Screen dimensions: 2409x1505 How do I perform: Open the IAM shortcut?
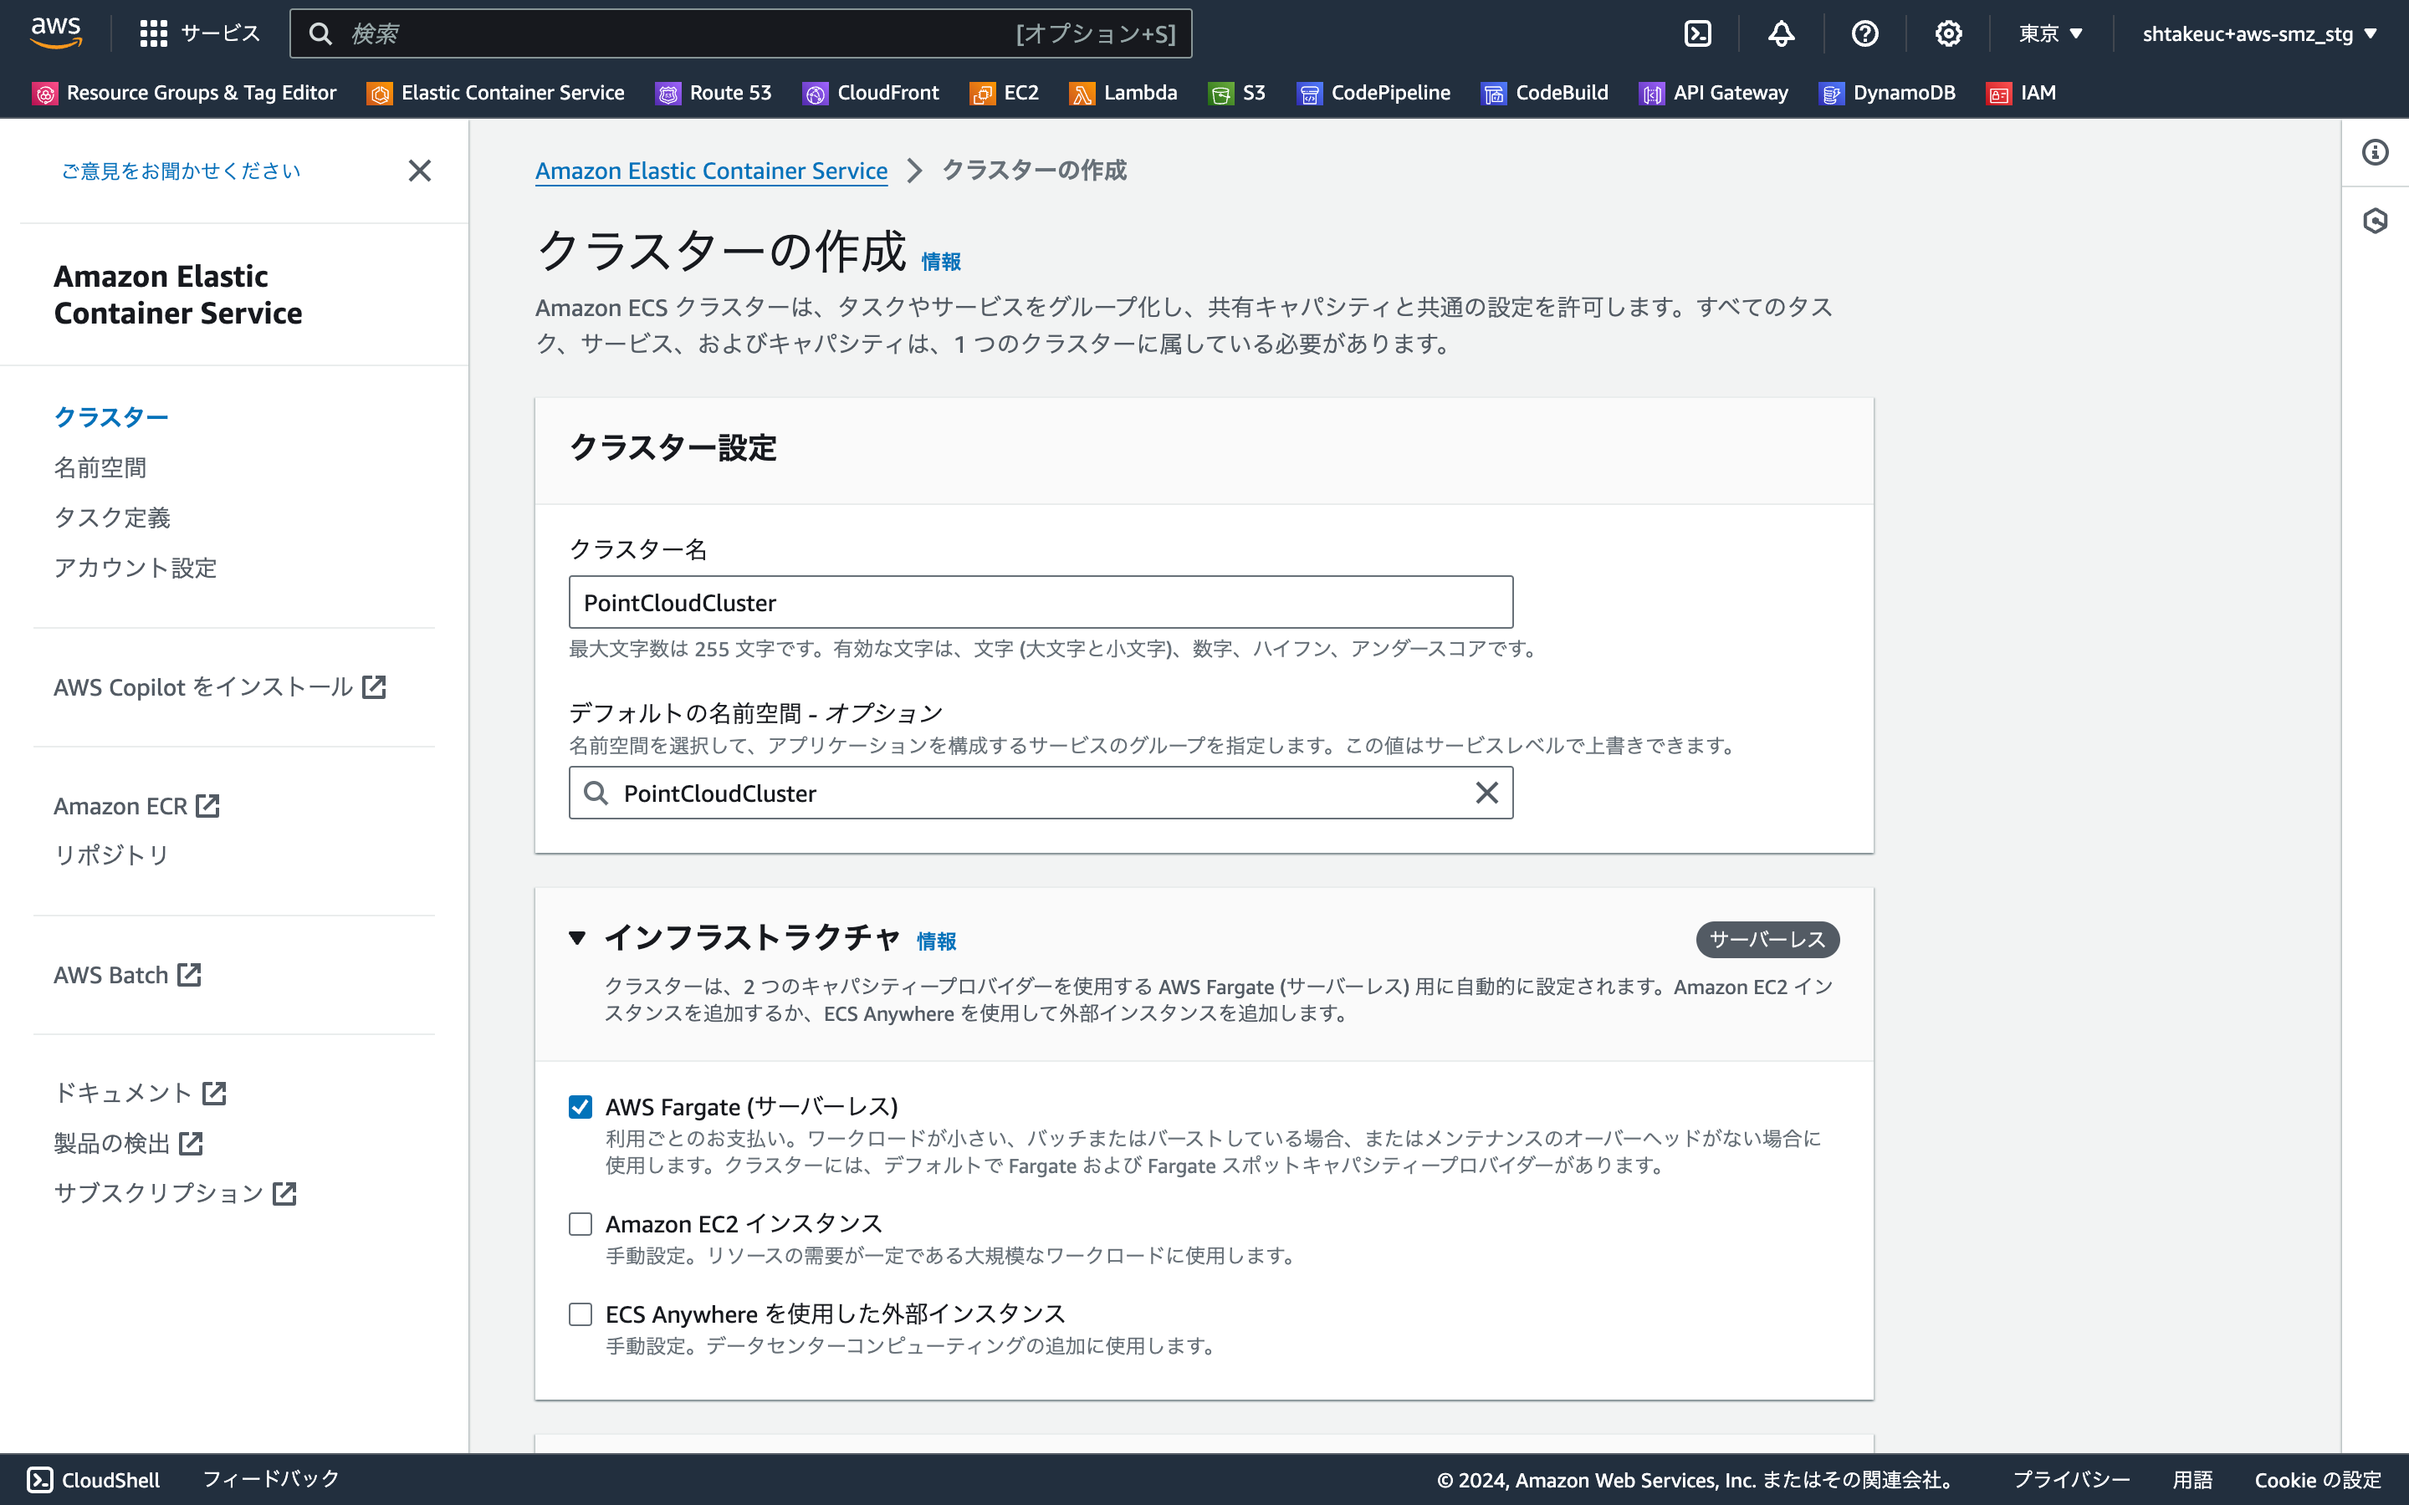coord(2021,93)
